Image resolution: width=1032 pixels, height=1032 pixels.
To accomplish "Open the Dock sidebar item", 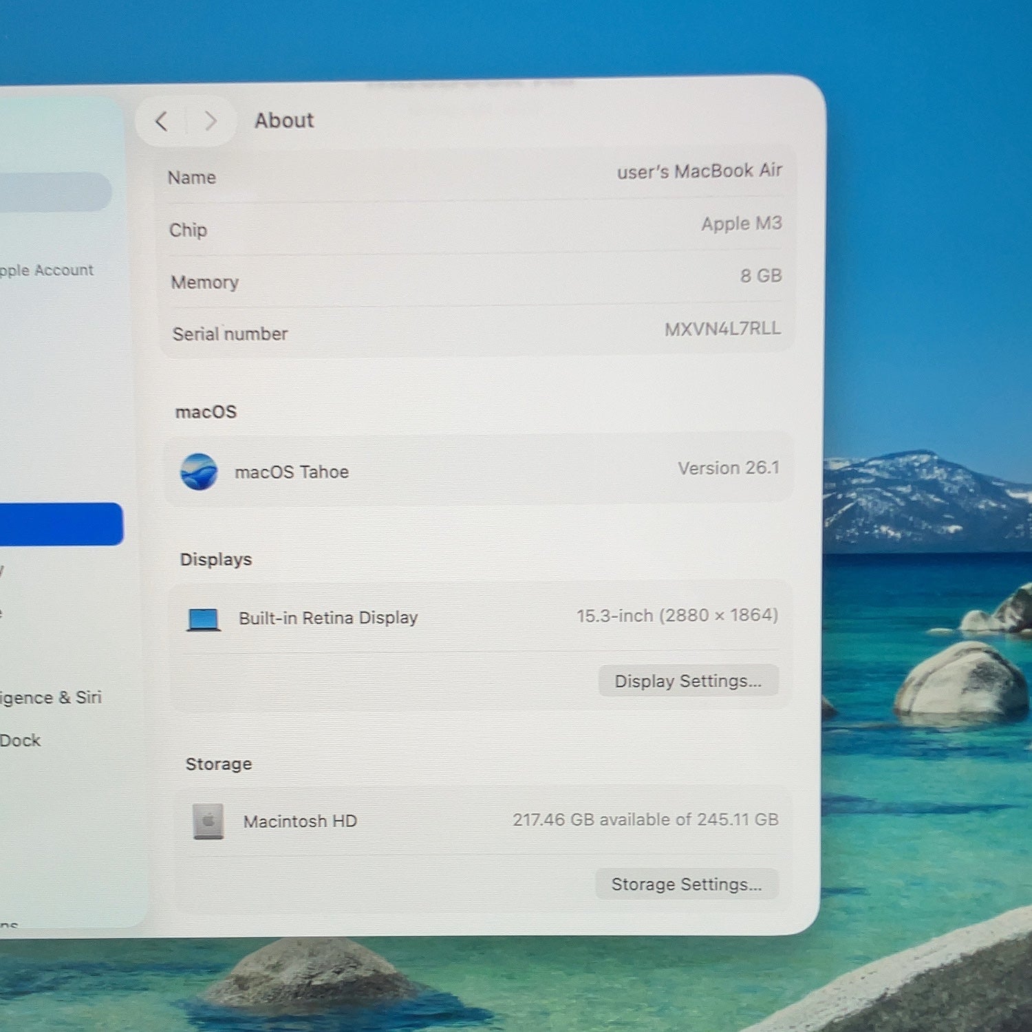I will [x=21, y=740].
